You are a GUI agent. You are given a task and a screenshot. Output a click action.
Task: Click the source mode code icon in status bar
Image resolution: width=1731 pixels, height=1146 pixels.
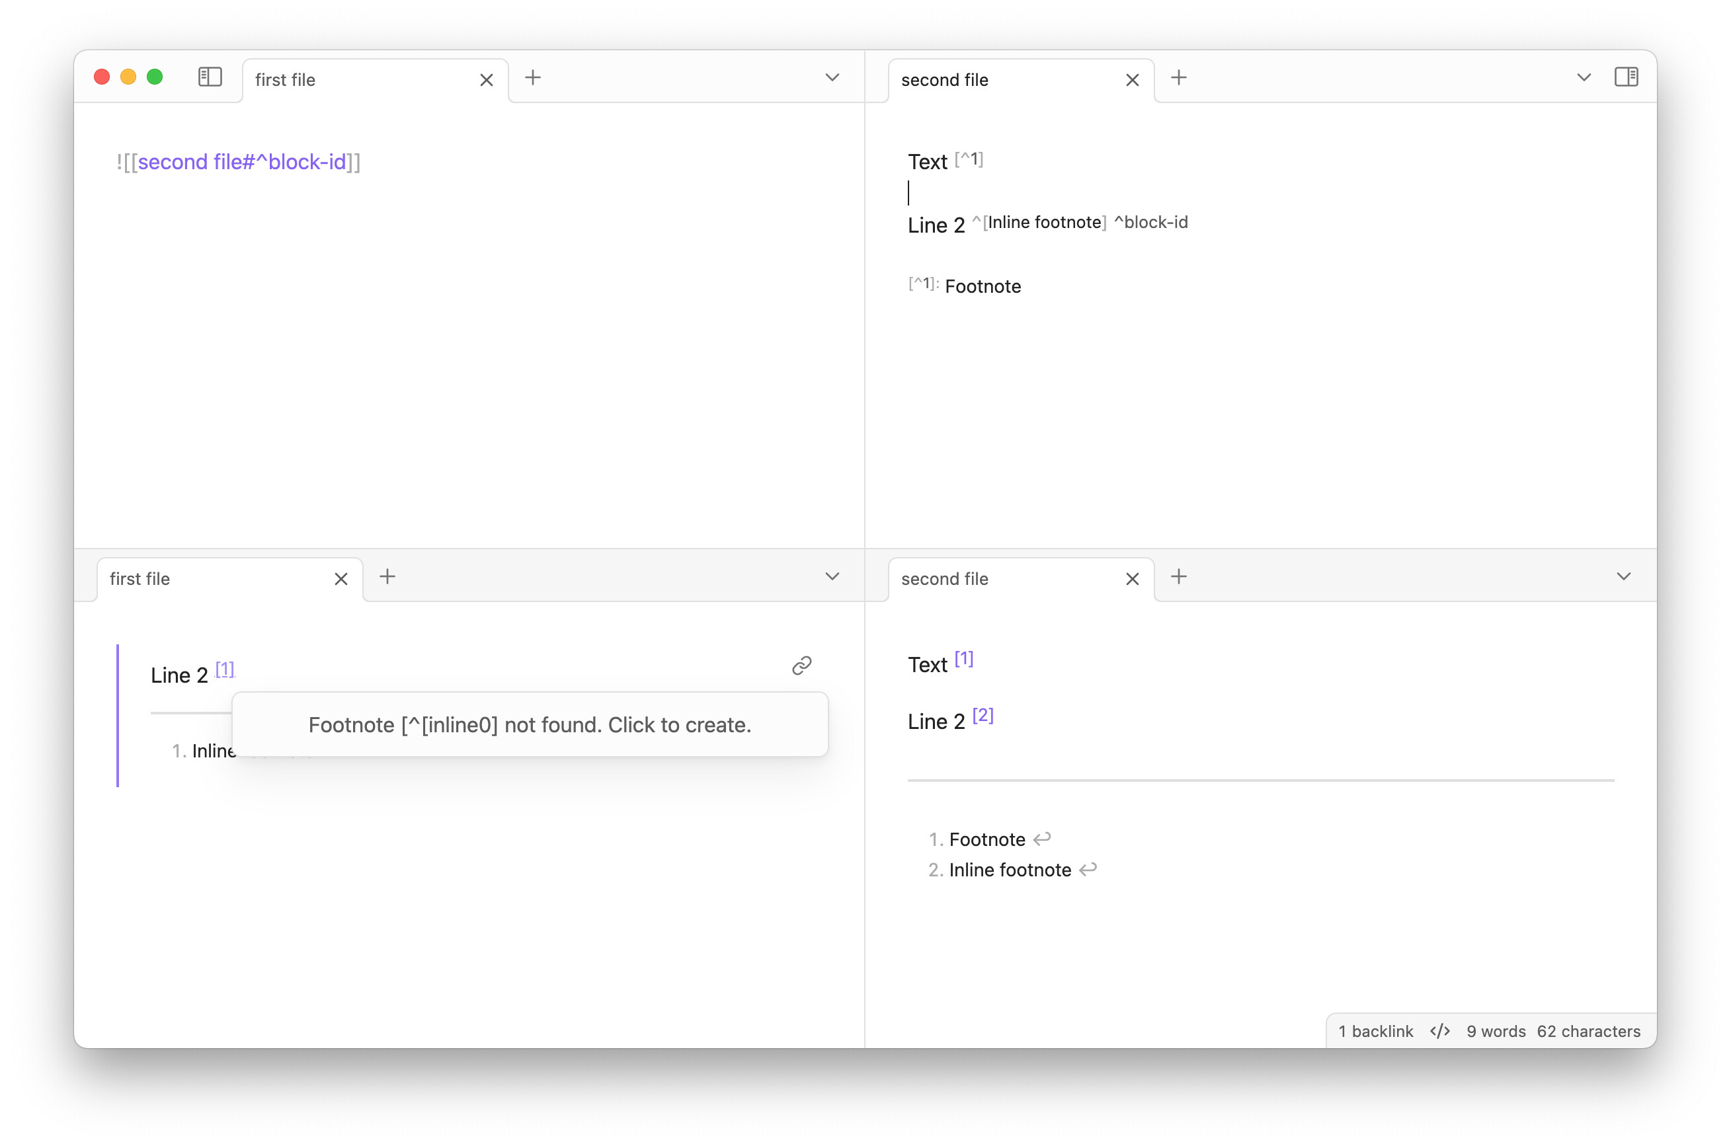tap(1439, 1031)
